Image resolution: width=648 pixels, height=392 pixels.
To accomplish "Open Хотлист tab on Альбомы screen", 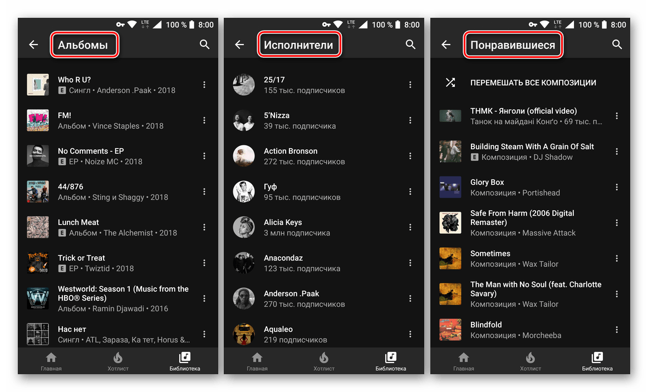I will [x=118, y=361].
